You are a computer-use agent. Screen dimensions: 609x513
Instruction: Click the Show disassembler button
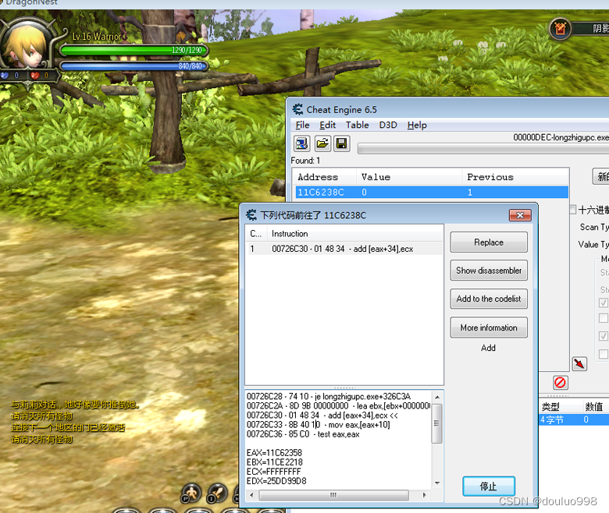(x=489, y=271)
